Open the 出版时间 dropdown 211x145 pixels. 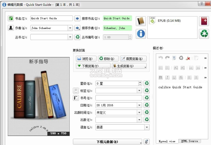pyautogui.click(x=139, y=112)
